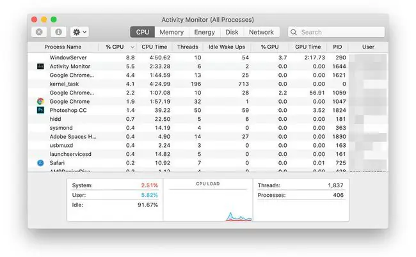The image size is (416, 257).
Task: Click the Activity Monitor app icon in list
Action: [40, 66]
